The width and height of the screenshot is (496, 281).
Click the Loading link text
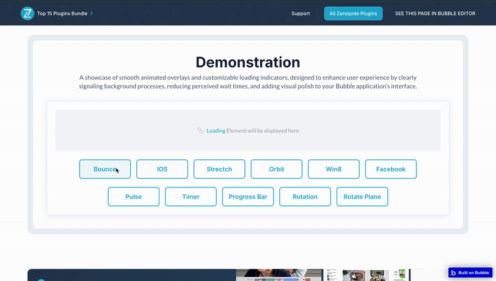[x=216, y=131]
